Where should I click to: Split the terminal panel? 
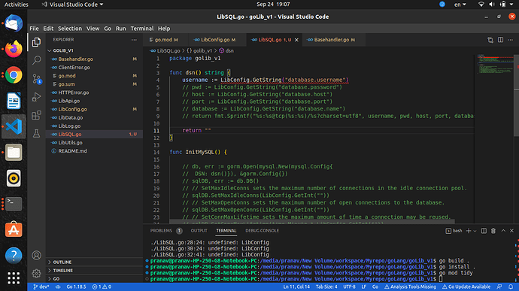pos(484,231)
